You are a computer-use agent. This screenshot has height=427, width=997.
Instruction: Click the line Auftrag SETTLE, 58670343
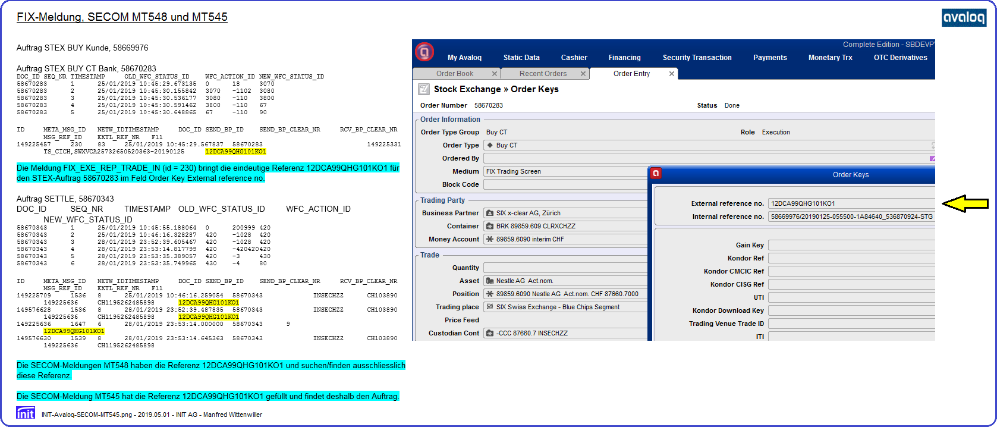pos(65,199)
